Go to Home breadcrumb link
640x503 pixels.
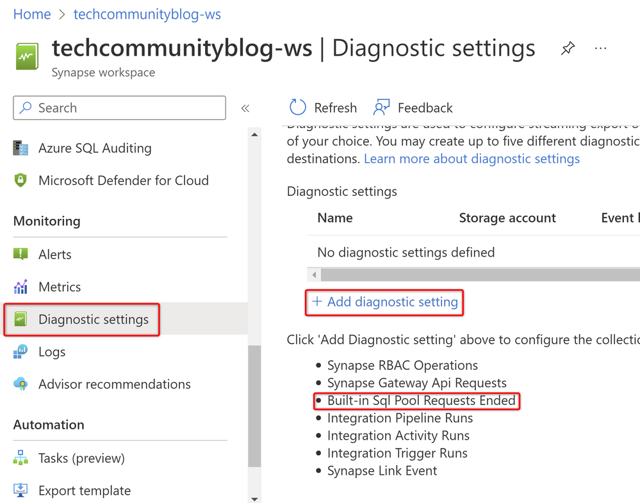tap(32, 14)
